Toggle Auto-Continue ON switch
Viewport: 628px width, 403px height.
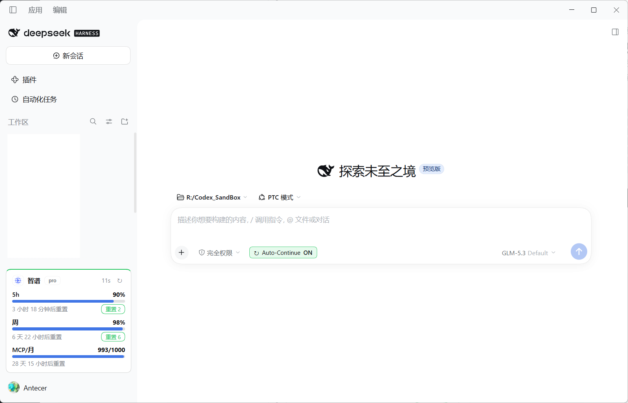[x=283, y=252]
